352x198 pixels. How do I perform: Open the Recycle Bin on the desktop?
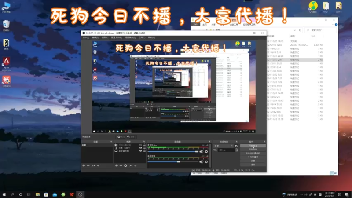pos(6,26)
